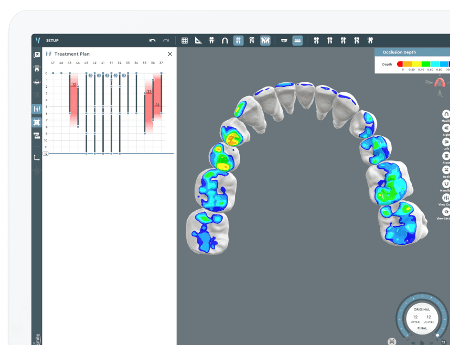Toggle the highlighted occlusion teeth view icon
Viewport: 450px width, 345px height.
(265, 40)
